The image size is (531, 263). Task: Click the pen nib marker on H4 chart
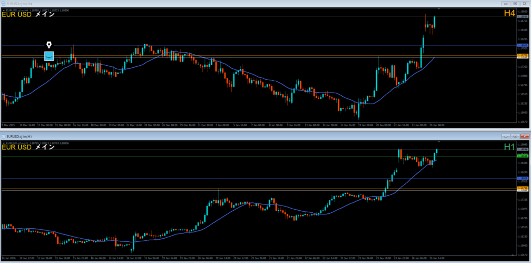pyautogui.click(x=49, y=45)
